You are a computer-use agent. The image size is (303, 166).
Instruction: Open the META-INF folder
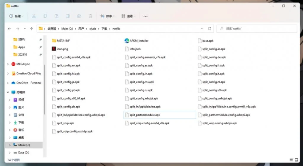(61, 41)
